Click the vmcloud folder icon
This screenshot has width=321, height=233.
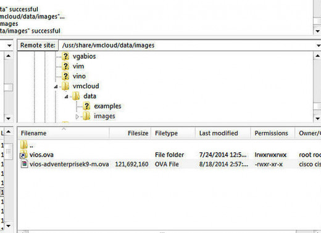click(65, 86)
